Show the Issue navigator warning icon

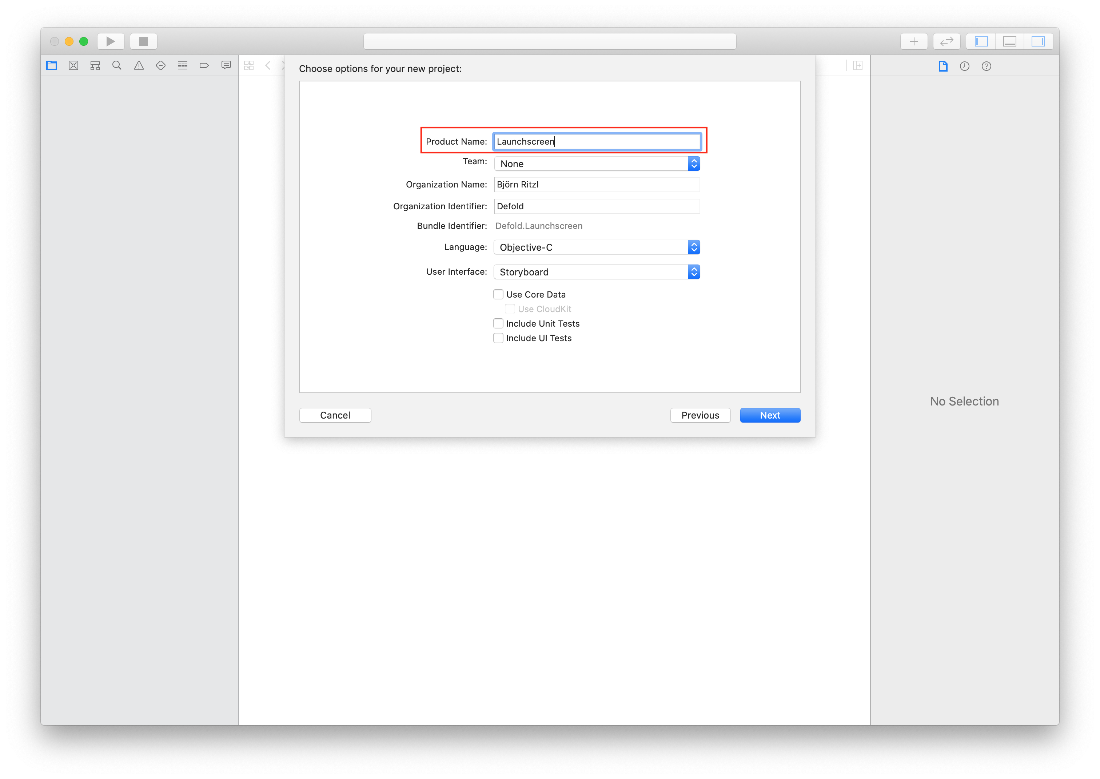139,65
